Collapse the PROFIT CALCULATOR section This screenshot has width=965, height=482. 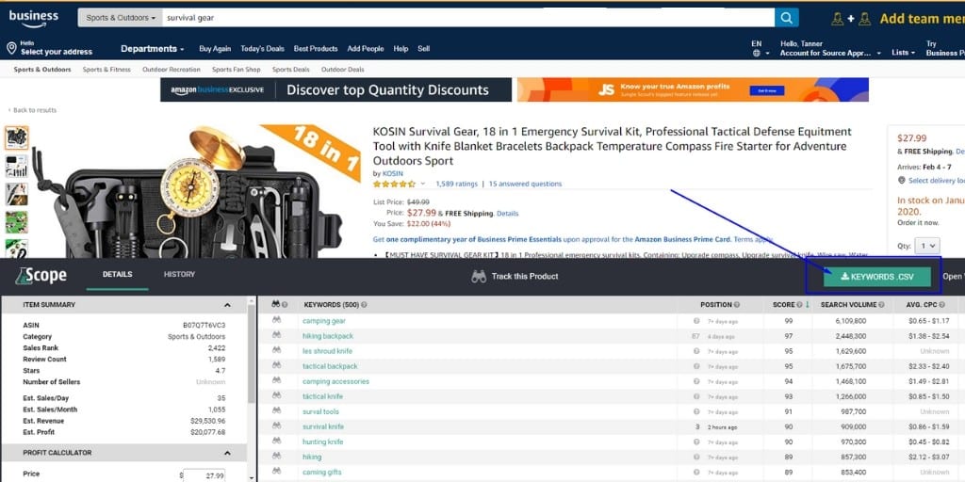(x=227, y=453)
